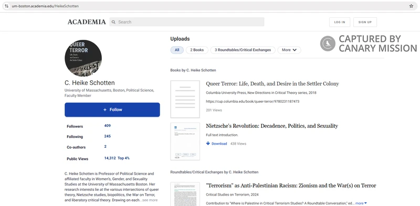Click the browser address bar URL

(45, 6)
